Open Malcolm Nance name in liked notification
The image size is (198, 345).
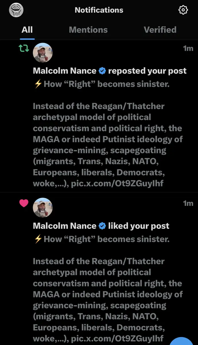pos(64,226)
